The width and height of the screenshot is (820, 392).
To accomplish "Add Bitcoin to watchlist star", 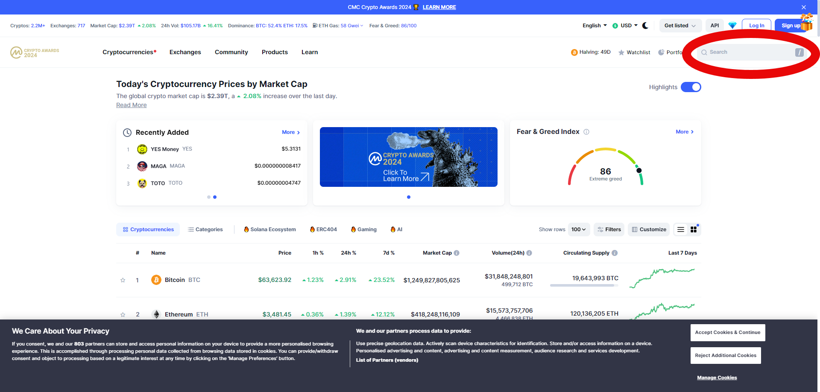I will click(123, 280).
